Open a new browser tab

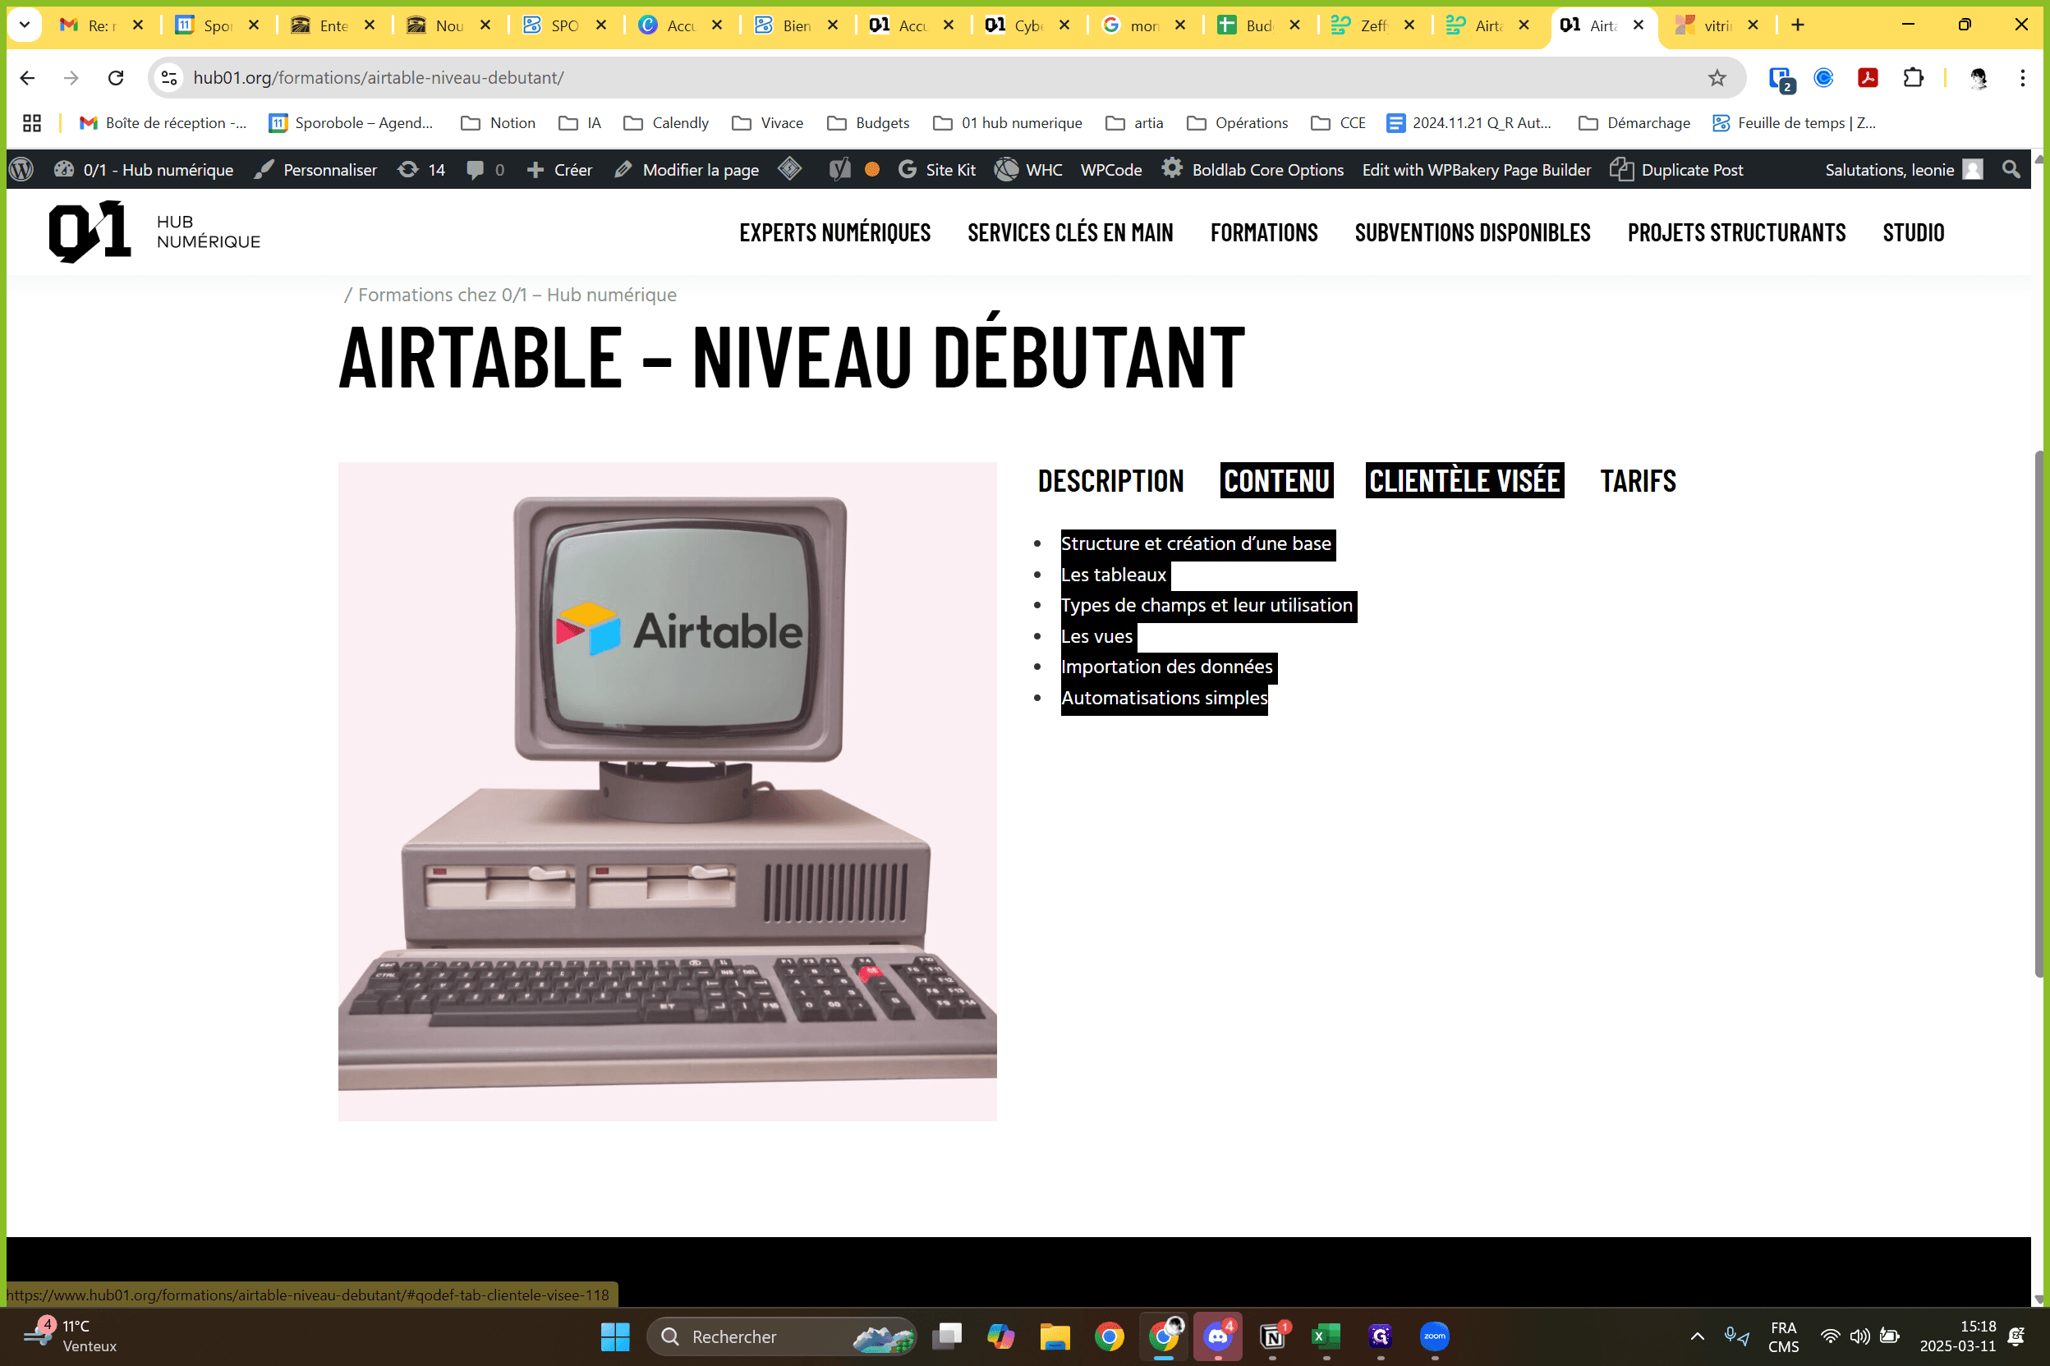point(1797,25)
